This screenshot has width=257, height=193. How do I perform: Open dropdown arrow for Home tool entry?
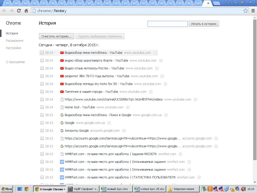pyautogui.click(x=128, y=107)
